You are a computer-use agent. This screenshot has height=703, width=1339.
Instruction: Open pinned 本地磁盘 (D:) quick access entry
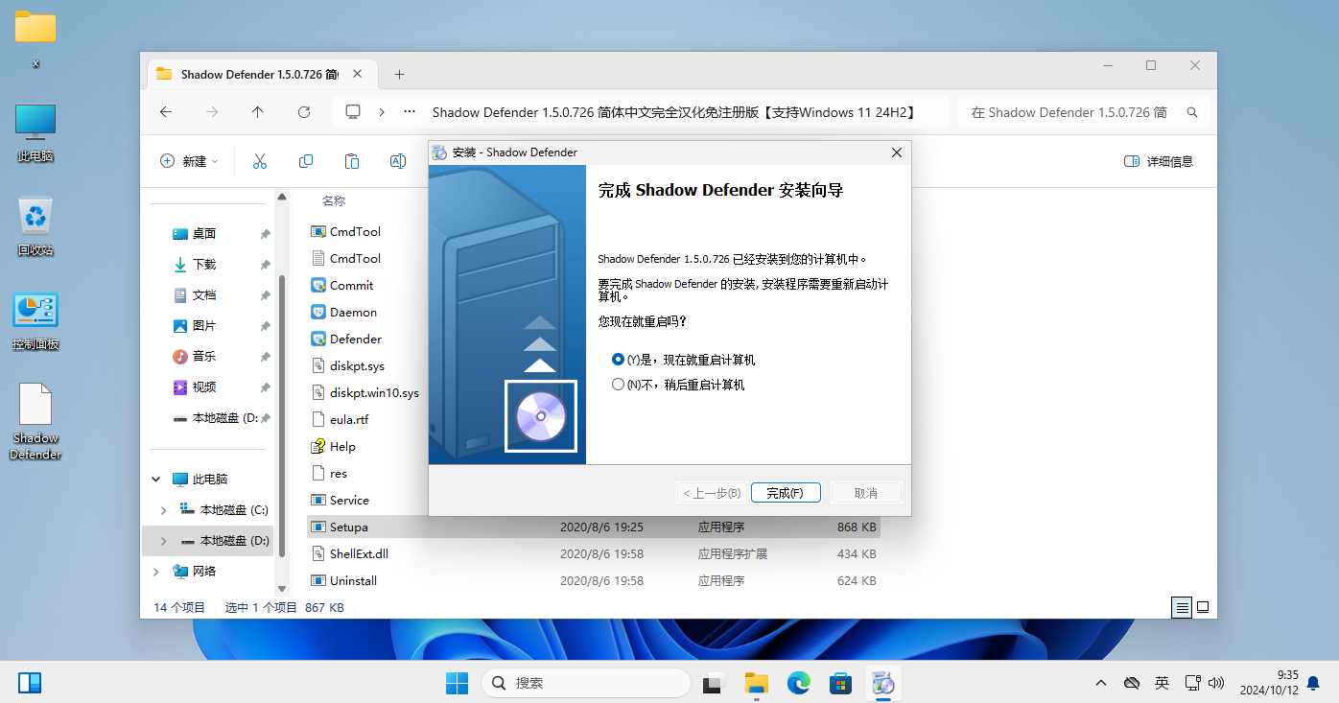tap(215, 418)
